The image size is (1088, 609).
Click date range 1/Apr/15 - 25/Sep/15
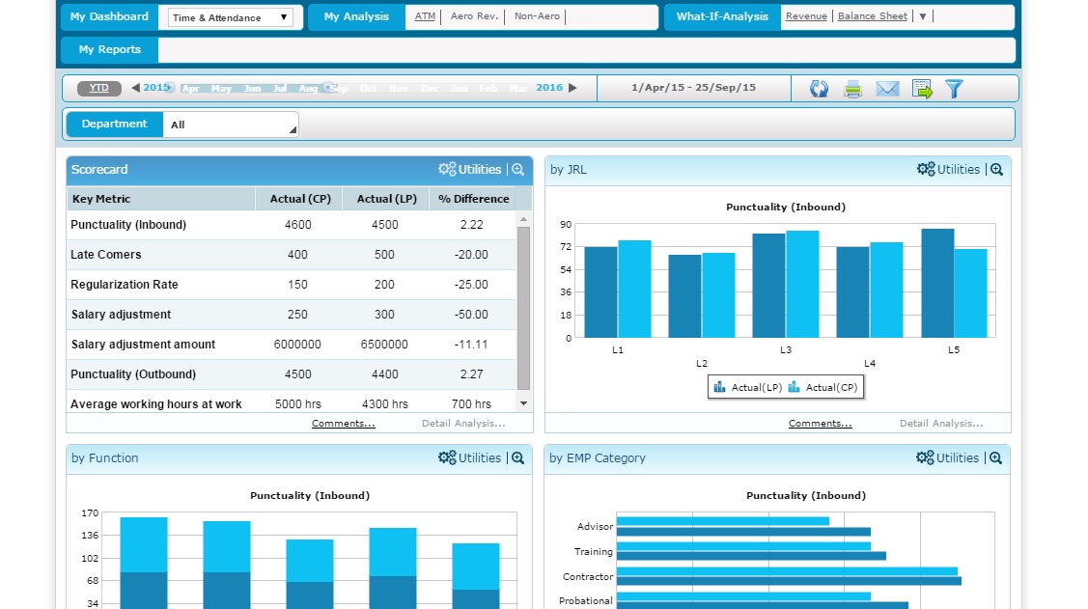693,88
